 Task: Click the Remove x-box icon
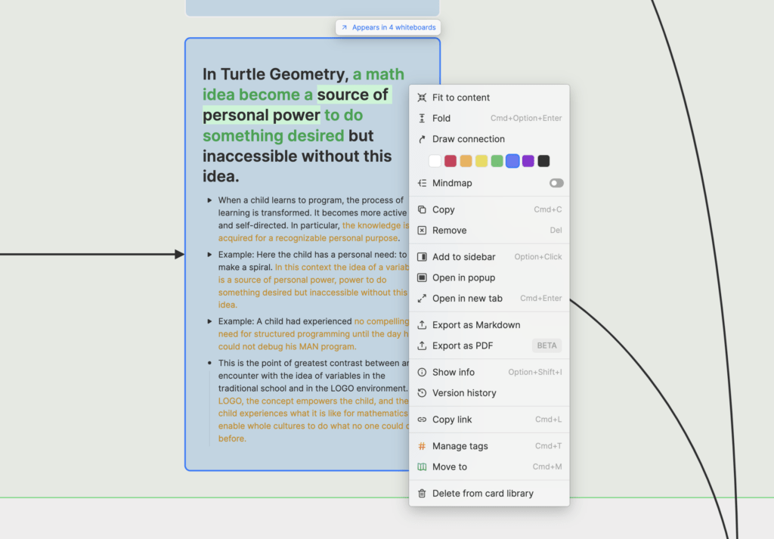[422, 231]
